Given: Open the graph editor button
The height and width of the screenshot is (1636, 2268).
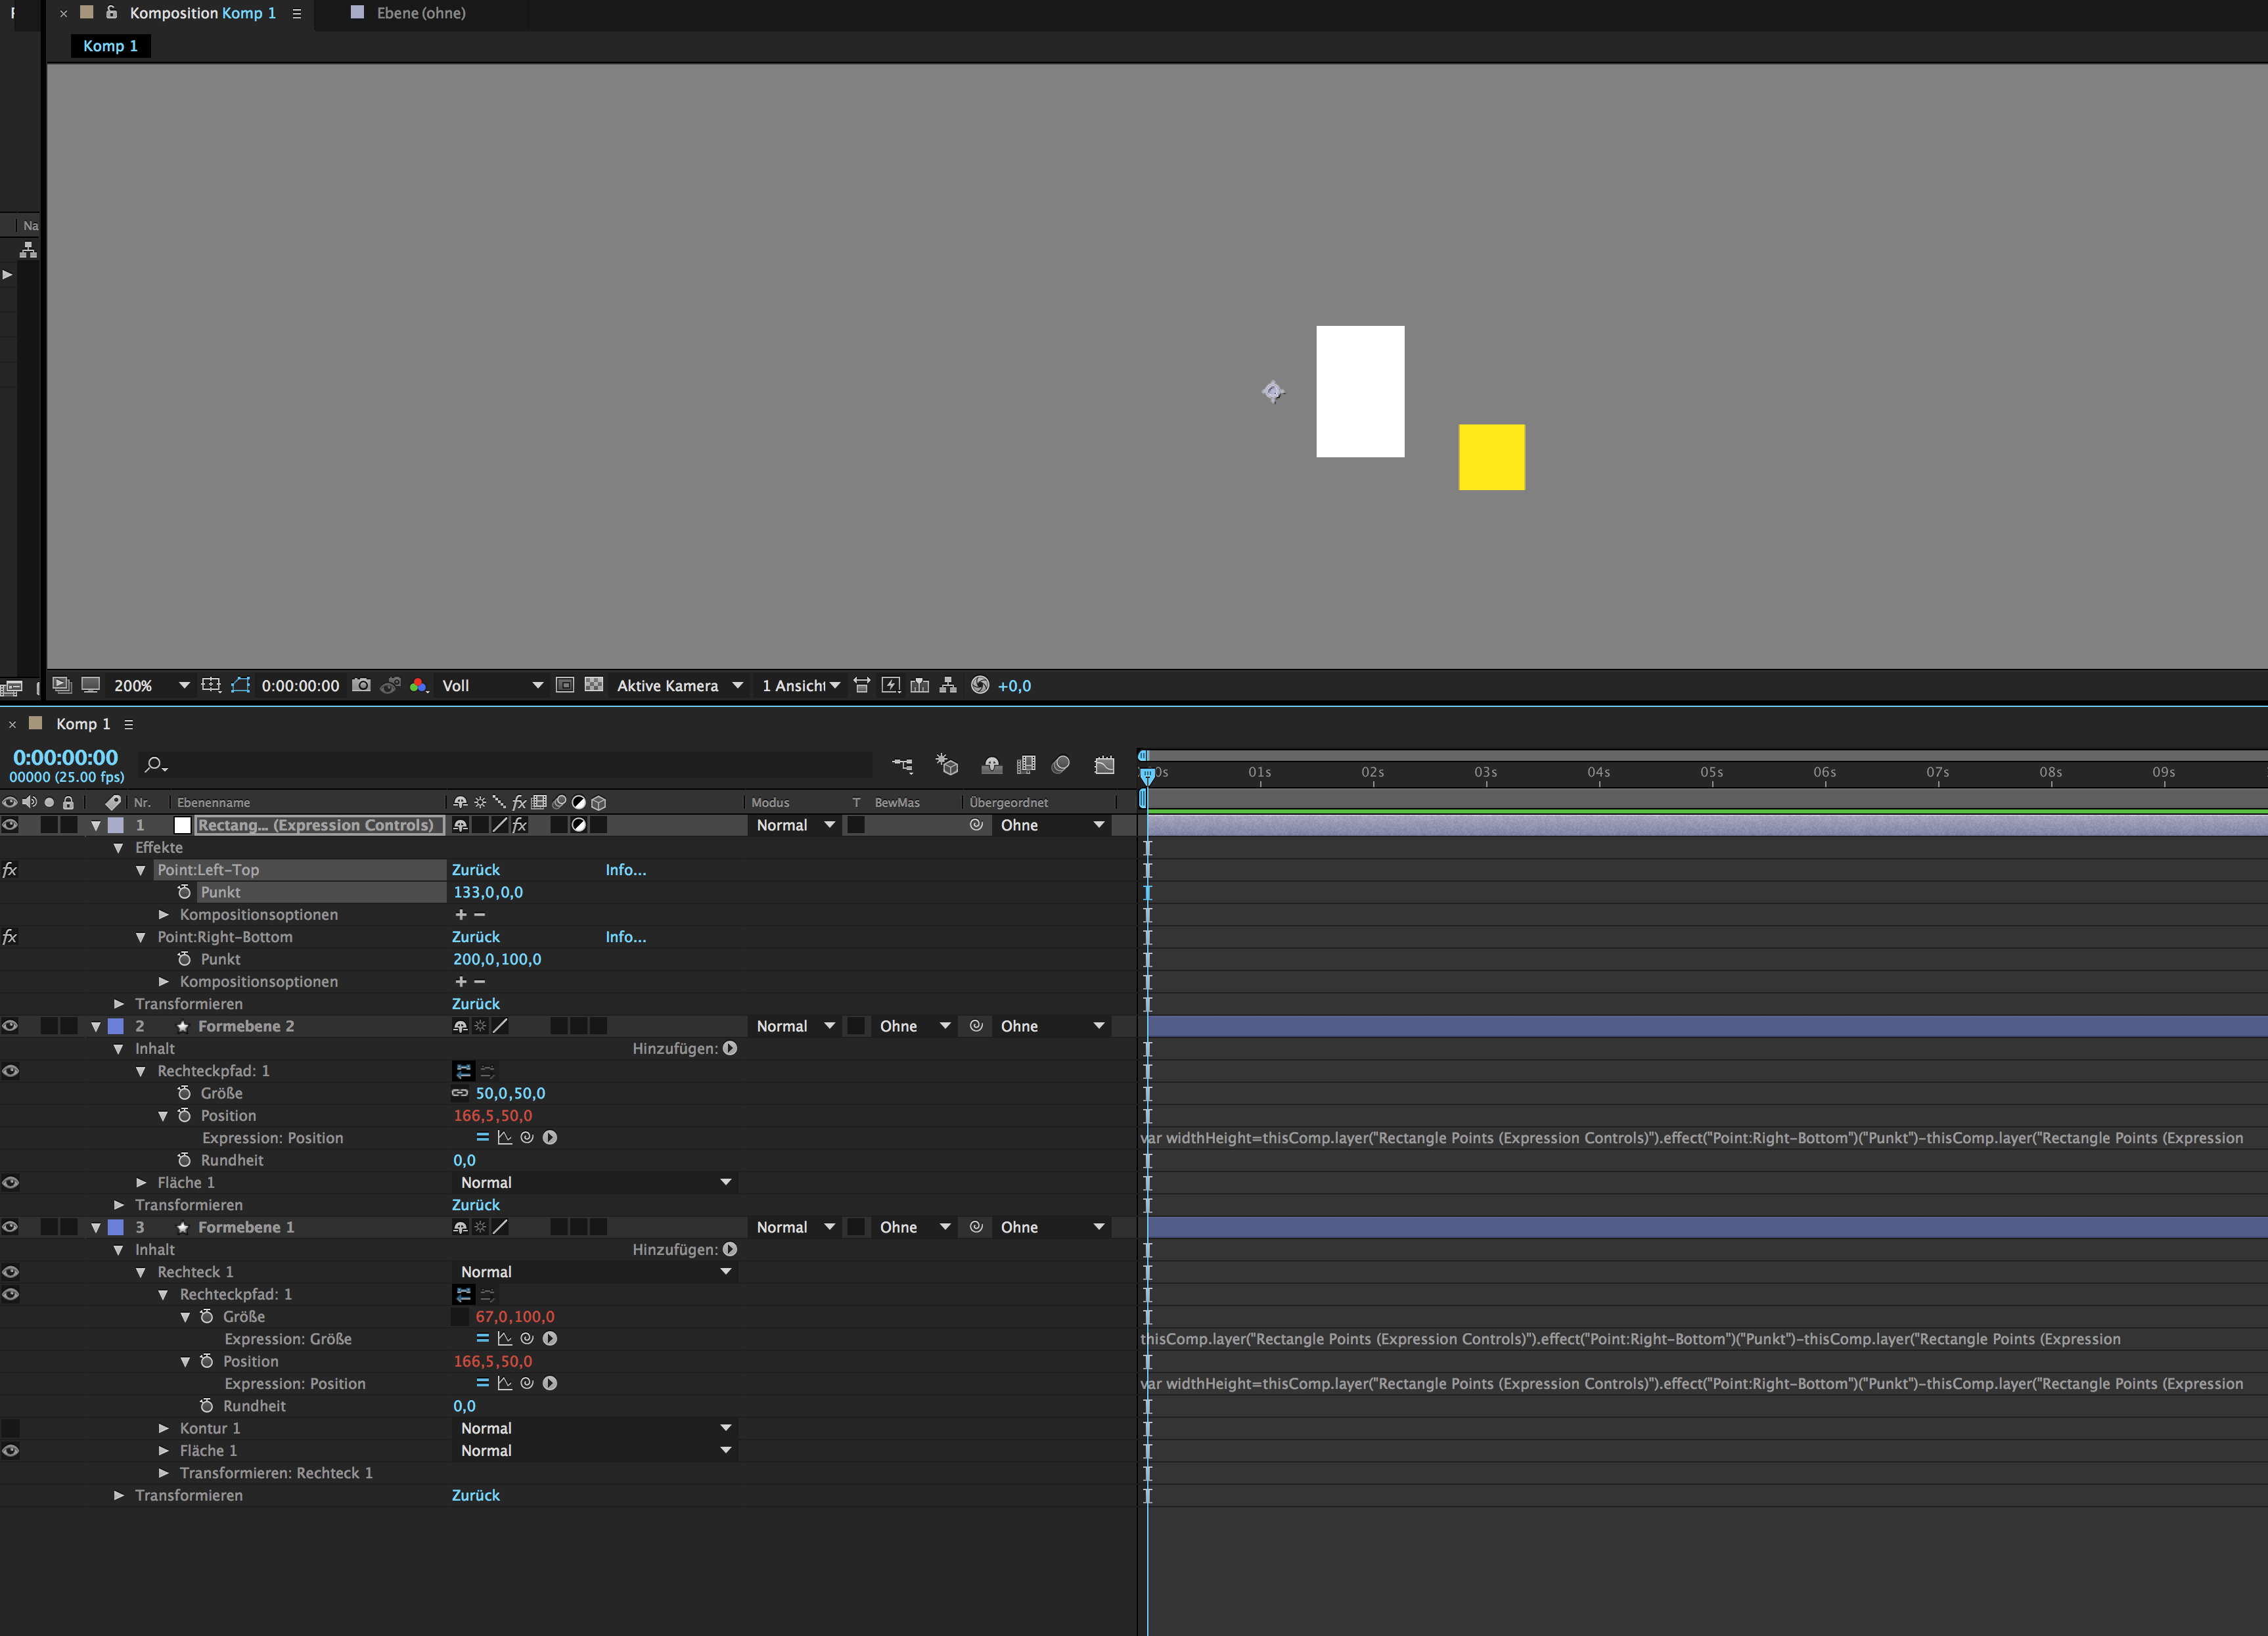Looking at the screenshot, I should 1104,765.
